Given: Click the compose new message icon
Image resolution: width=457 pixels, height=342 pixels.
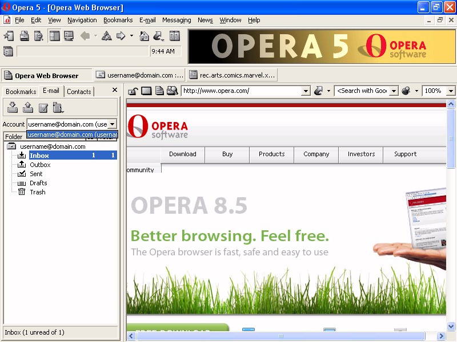Looking at the screenshot, I should (43, 108).
